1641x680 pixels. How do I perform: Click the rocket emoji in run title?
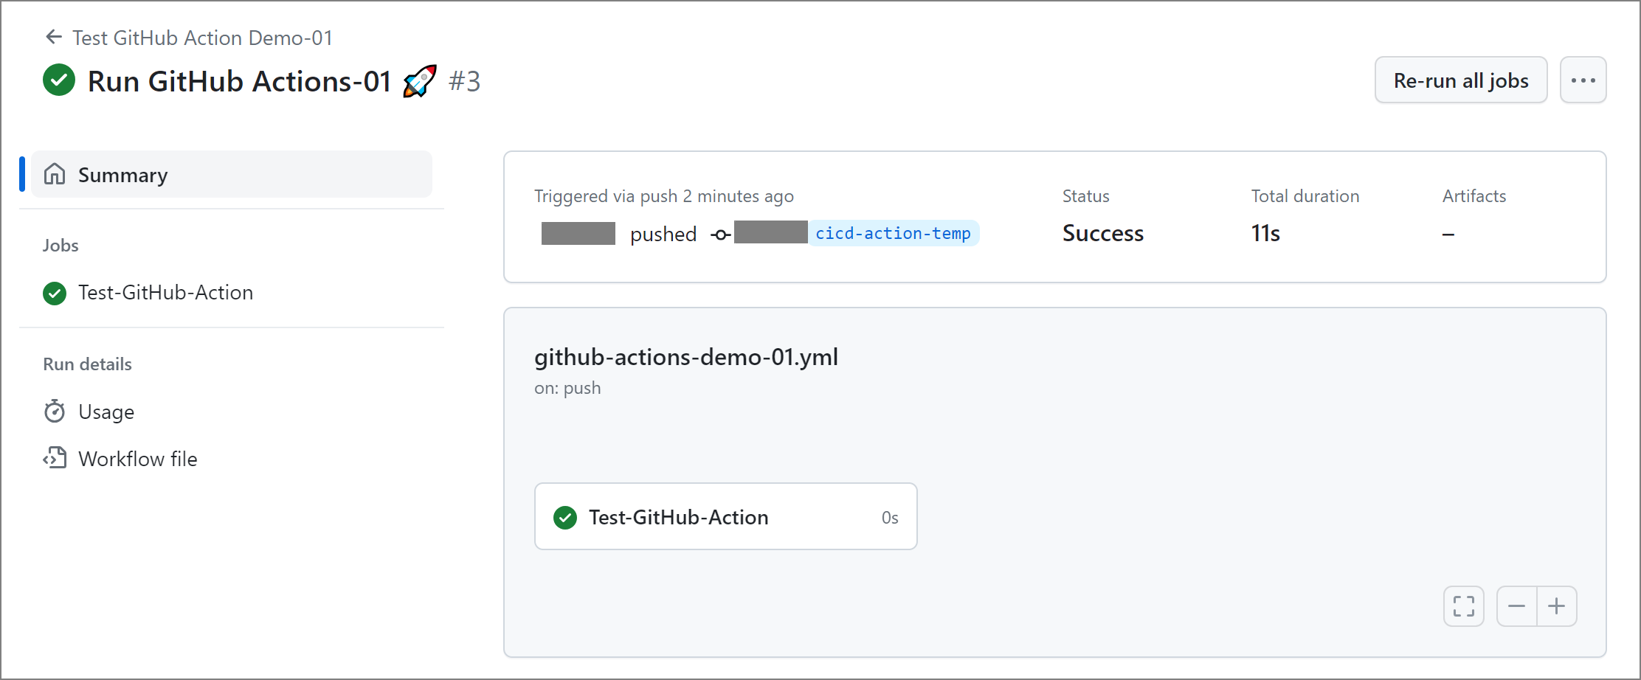[419, 80]
